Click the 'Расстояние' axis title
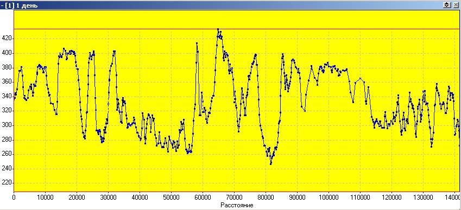461x210 pixels. pos(237,205)
